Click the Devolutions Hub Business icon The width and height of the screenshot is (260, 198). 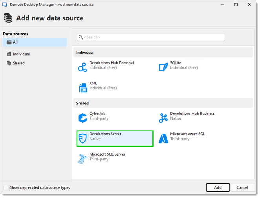coord(163,118)
